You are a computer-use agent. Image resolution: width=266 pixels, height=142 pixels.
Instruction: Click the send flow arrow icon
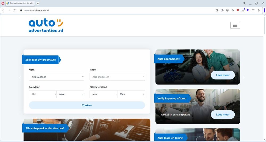point(232,10)
